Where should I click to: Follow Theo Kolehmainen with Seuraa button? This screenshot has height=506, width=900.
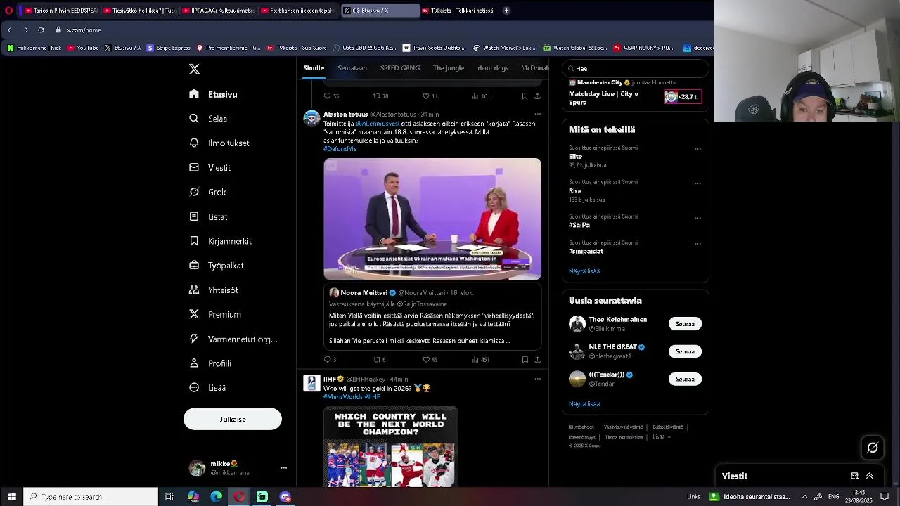[685, 324]
